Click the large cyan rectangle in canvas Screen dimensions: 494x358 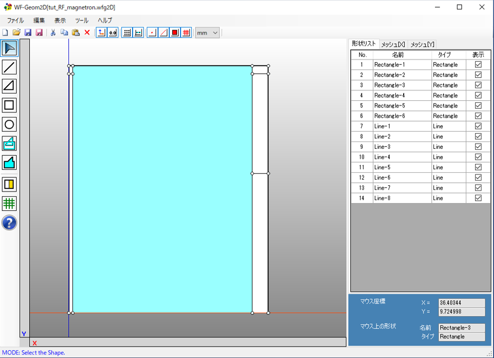pyautogui.click(x=162, y=189)
